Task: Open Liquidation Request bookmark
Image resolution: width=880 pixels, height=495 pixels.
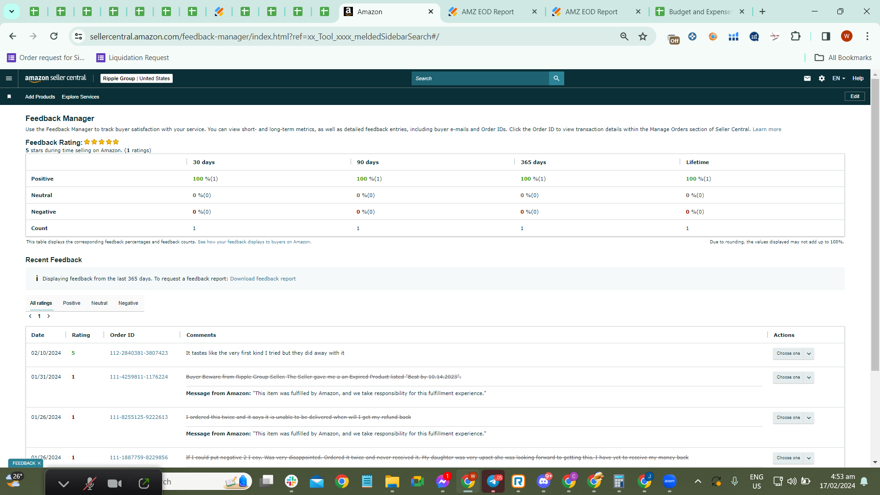Action: tap(132, 58)
